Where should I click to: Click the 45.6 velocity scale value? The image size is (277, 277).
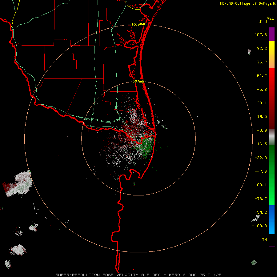click(x=262, y=89)
